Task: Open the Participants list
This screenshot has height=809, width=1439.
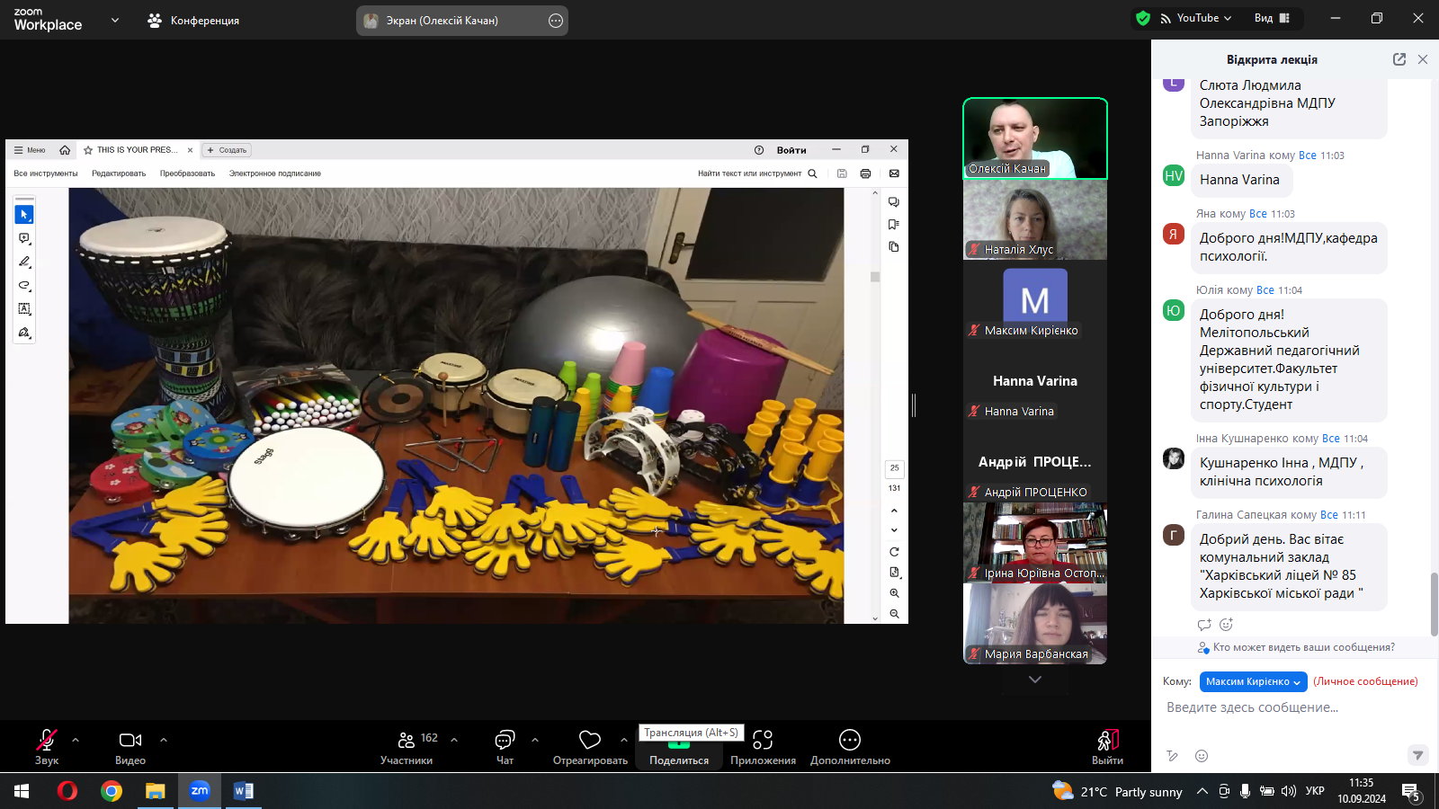Action: point(407,741)
